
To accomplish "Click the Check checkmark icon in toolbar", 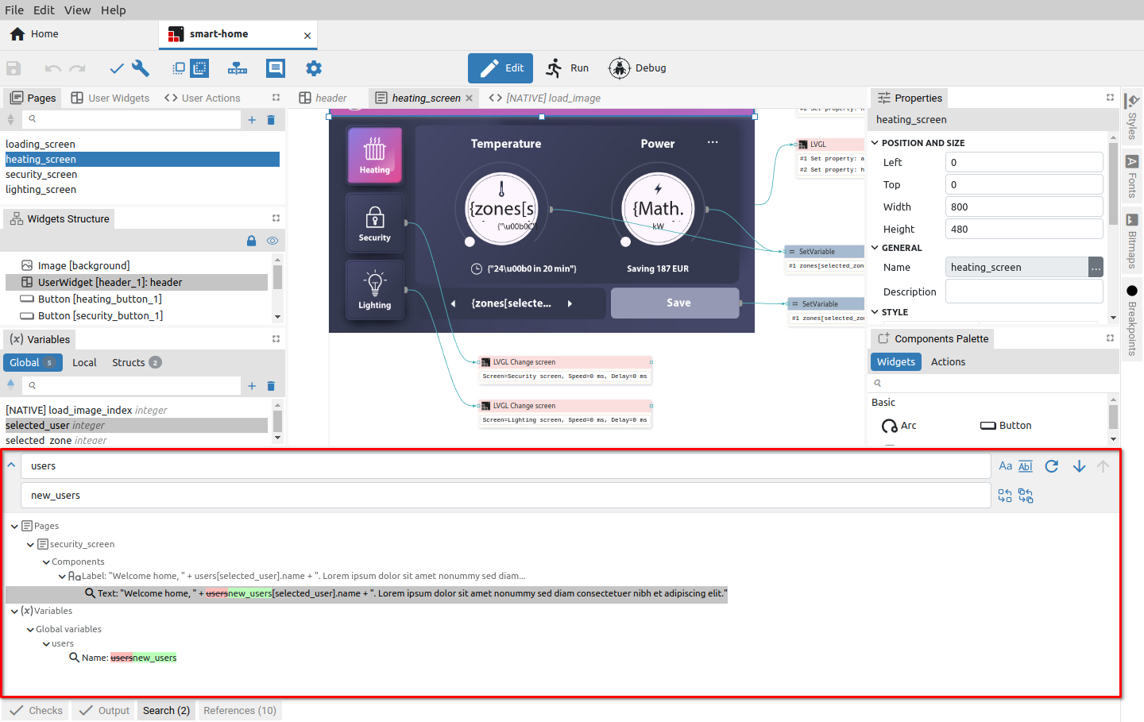I will (x=117, y=68).
